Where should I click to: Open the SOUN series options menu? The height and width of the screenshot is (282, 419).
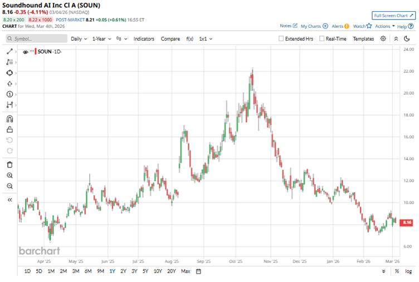[x=32, y=51]
